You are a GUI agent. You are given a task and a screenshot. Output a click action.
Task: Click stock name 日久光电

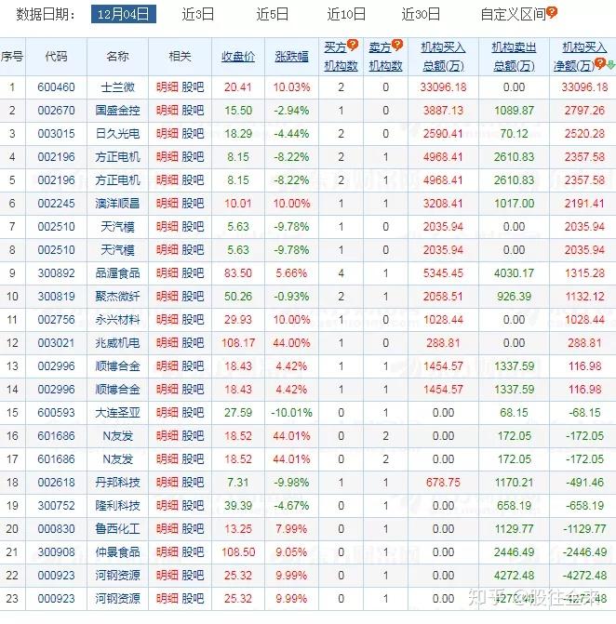pyautogui.click(x=117, y=134)
